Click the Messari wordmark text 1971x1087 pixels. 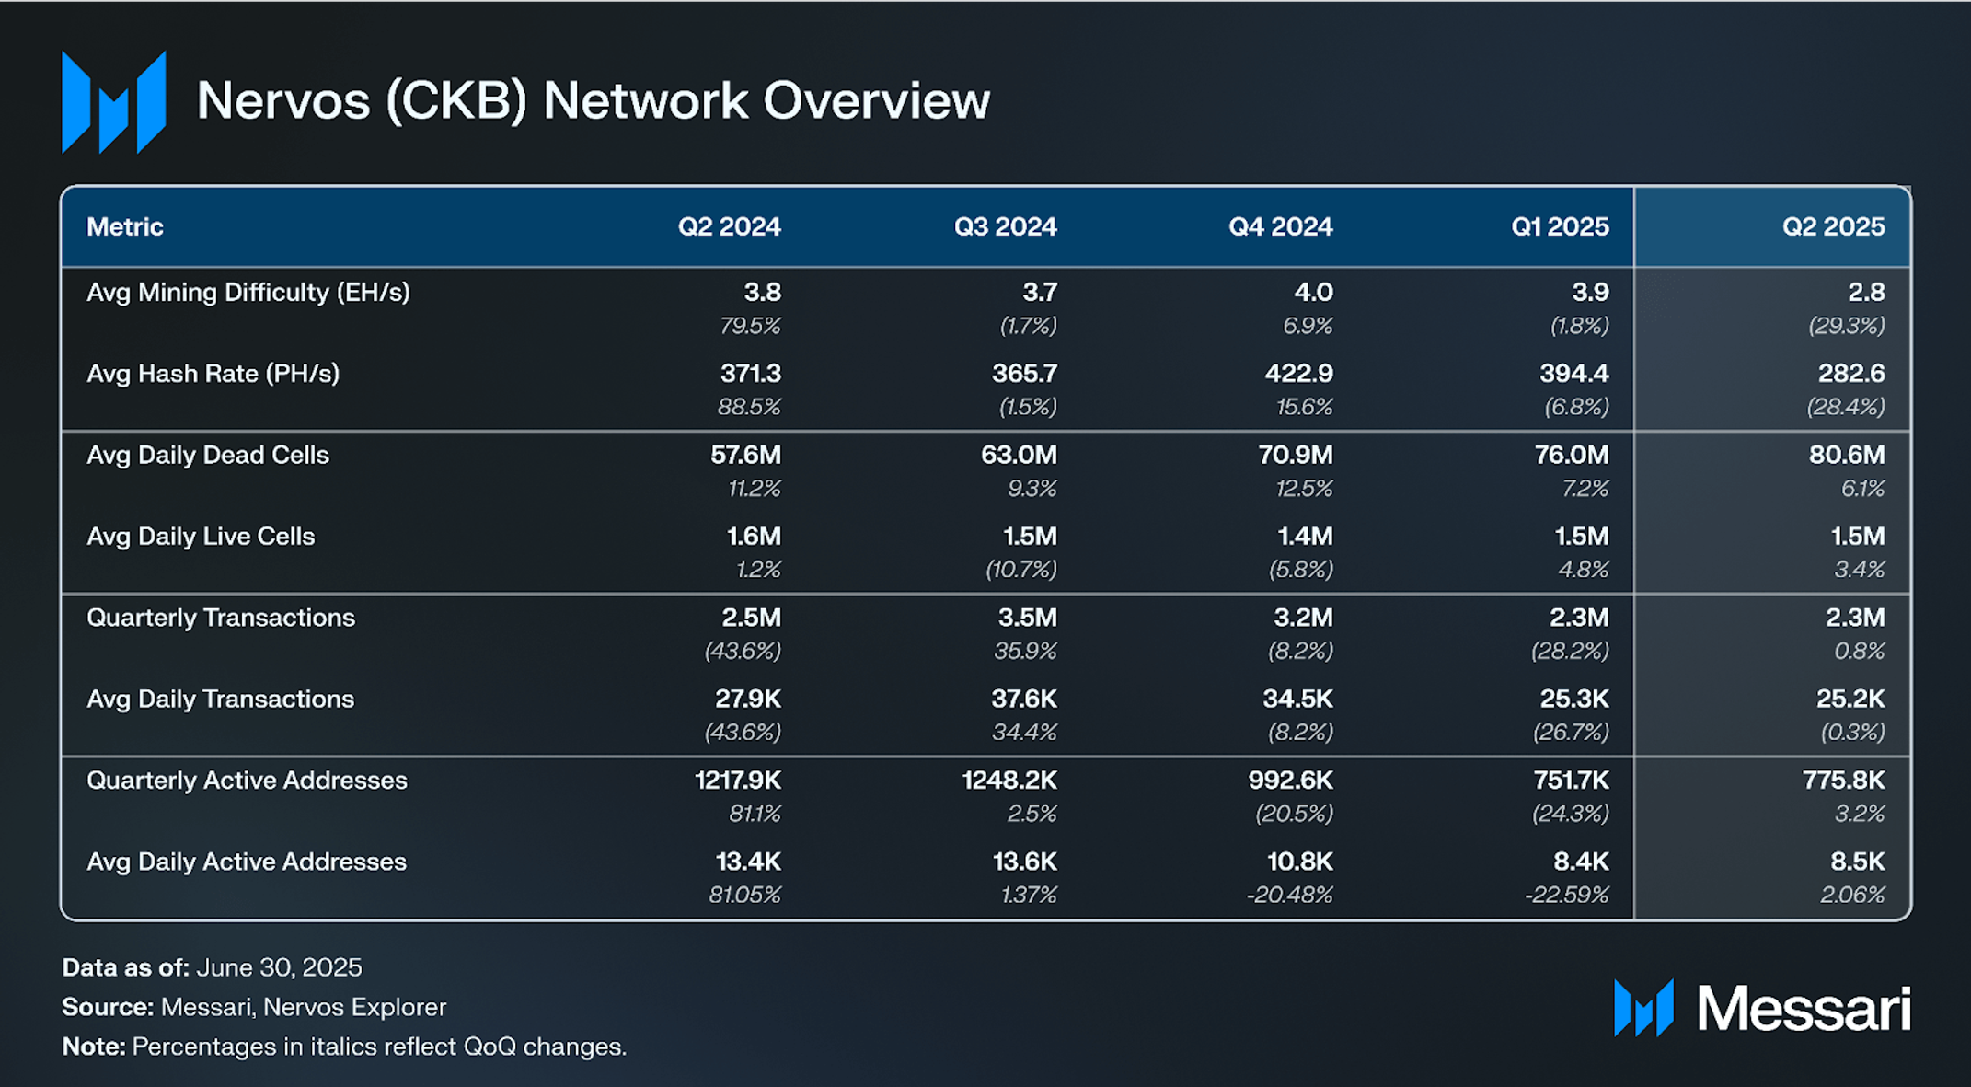coord(1804,1009)
